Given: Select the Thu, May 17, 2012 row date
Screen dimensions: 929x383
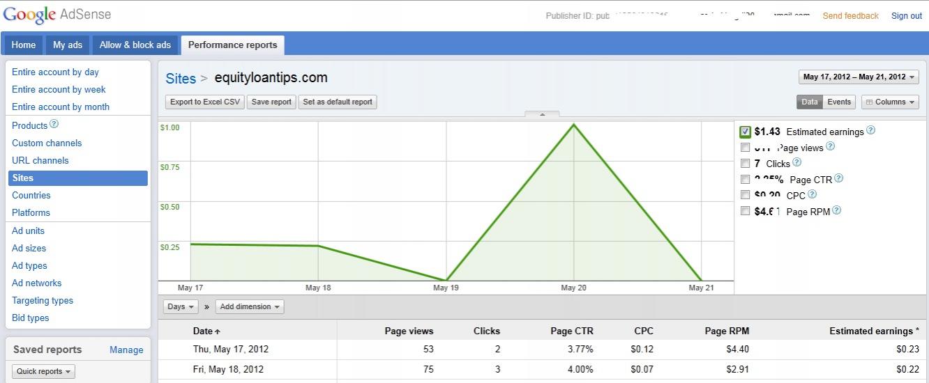Looking at the screenshot, I should click(231, 349).
